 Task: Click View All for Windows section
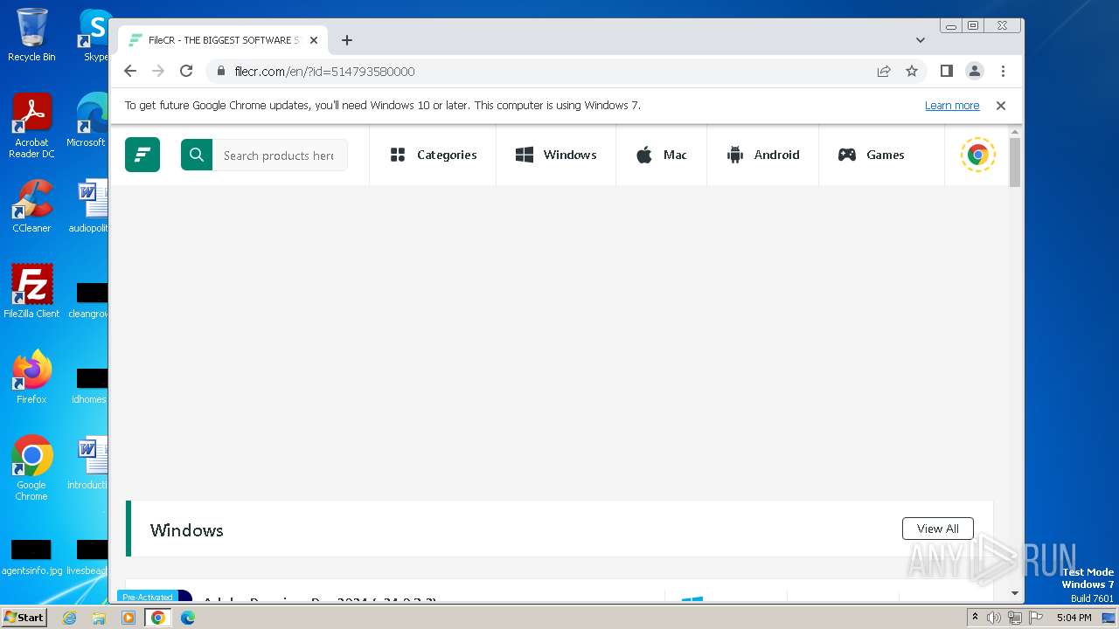(x=937, y=529)
